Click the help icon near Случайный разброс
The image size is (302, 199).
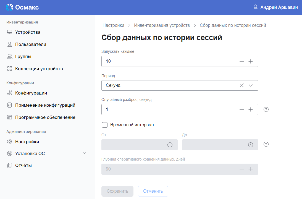(x=266, y=109)
